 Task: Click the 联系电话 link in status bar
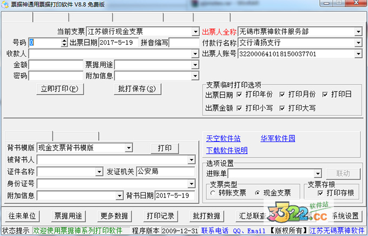click(215, 231)
